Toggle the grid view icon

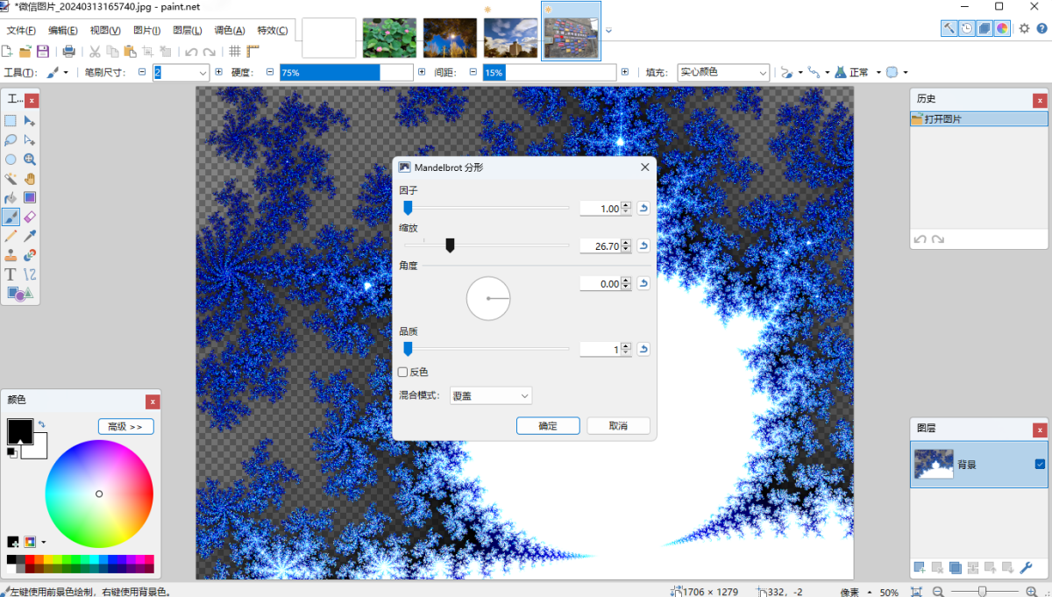pos(235,51)
